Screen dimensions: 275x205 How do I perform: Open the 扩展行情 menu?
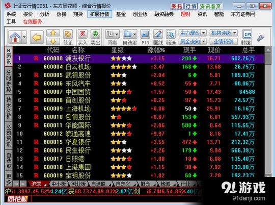coord(100,14)
